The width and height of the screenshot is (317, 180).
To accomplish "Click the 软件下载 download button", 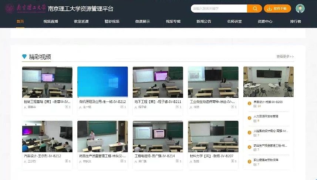I will point(277,9).
